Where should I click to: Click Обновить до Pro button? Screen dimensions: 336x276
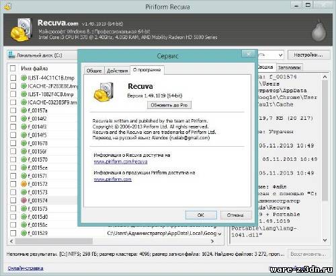click(x=169, y=105)
